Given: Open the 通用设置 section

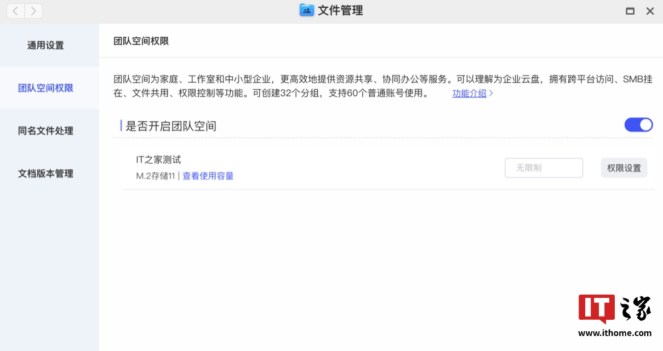Looking at the screenshot, I should pyautogui.click(x=46, y=45).
